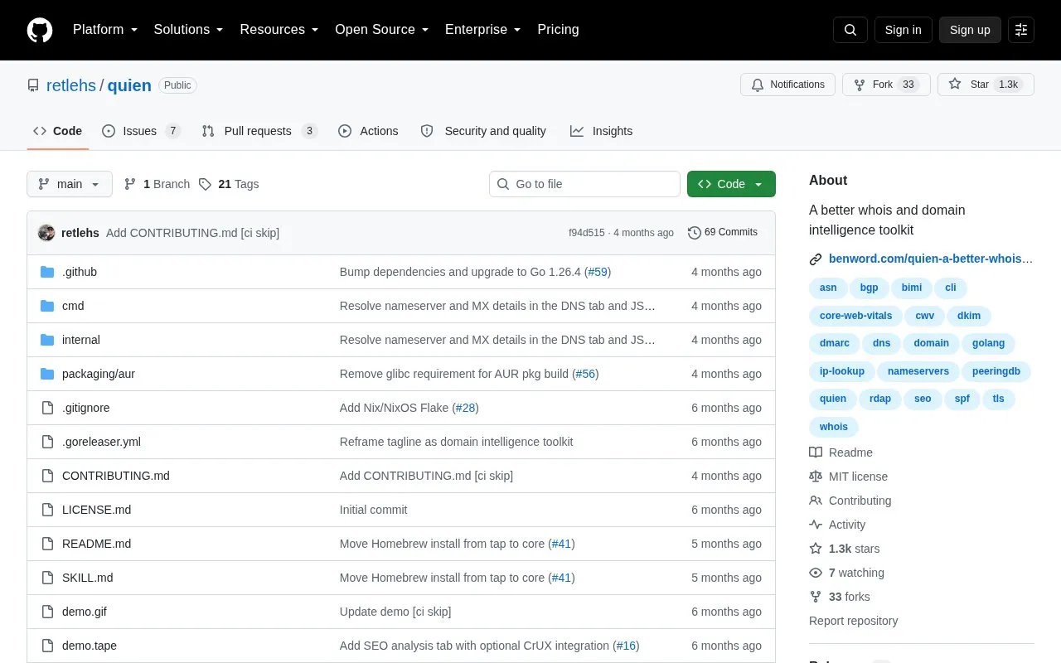Viewport: 1061px width, 663px height.
Task: Click the Go to file search field
Action: click(584, 184)
